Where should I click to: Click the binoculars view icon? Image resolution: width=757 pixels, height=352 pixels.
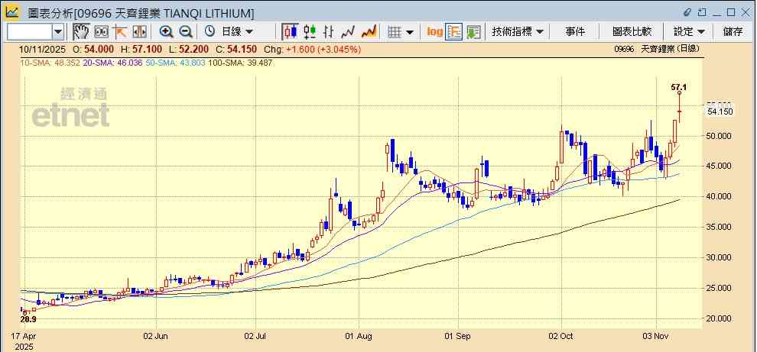[101, 31]
